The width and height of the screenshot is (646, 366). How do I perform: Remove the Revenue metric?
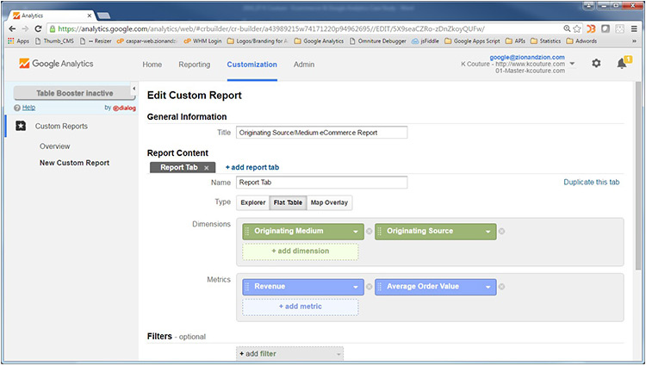(370, 287)
